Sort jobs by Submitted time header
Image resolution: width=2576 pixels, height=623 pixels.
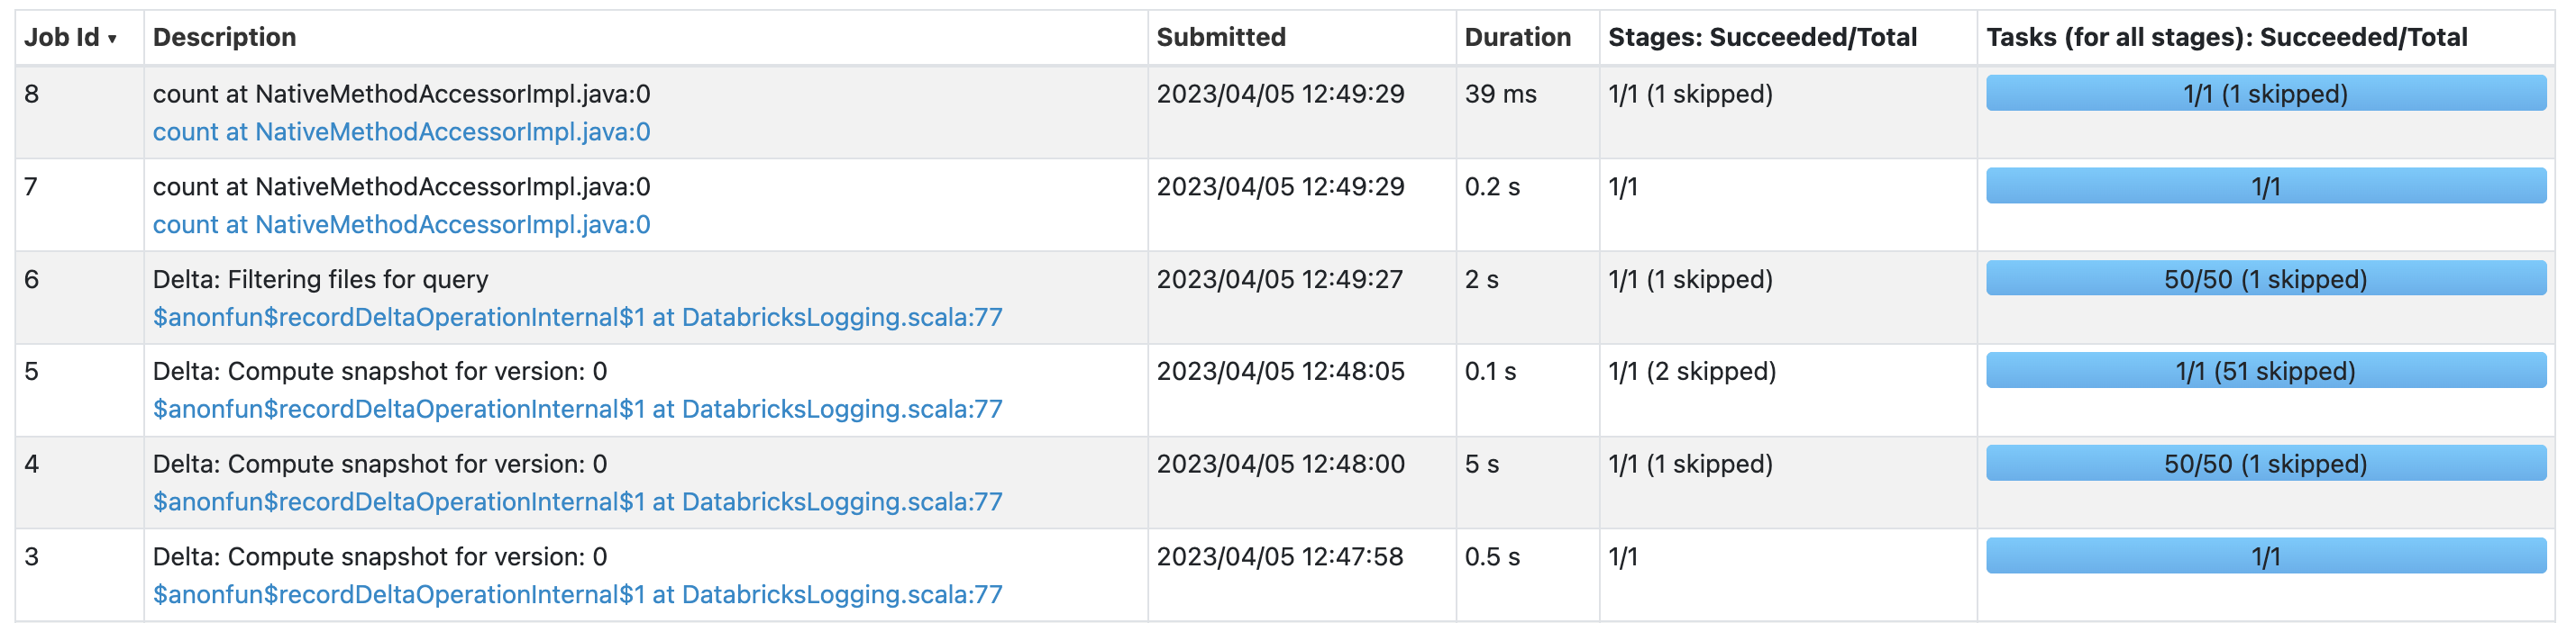click(x=1220, y=38)
